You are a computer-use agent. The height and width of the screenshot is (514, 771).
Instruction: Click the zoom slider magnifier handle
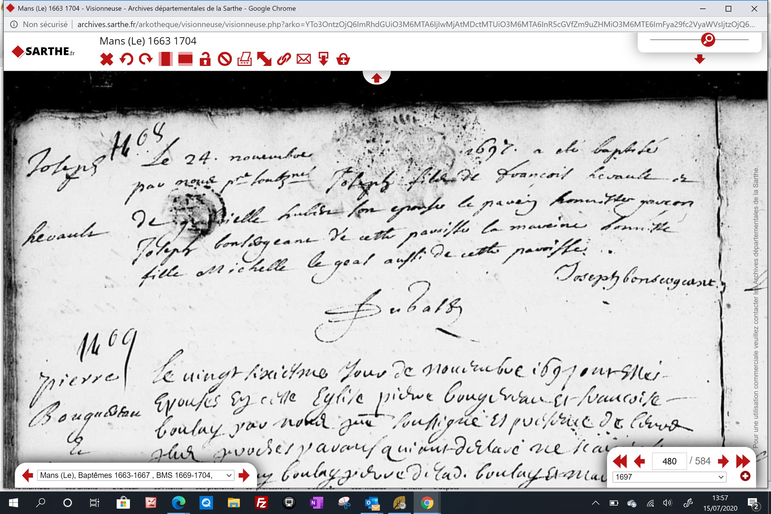pos(708,40)
